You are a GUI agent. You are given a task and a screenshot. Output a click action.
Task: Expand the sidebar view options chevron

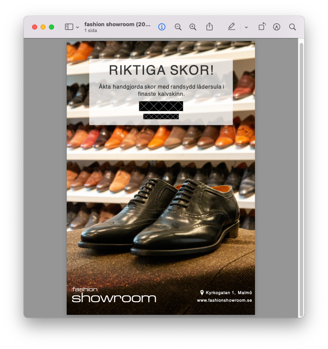pyautogui.click(x=77, y=27)
